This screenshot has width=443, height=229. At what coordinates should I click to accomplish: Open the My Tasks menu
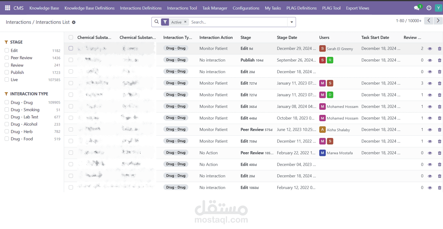[x=273, y=8]
